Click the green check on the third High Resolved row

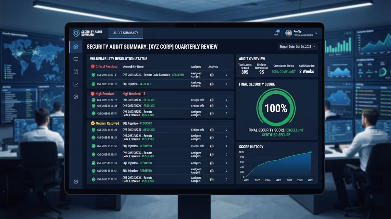click(93, 113)
